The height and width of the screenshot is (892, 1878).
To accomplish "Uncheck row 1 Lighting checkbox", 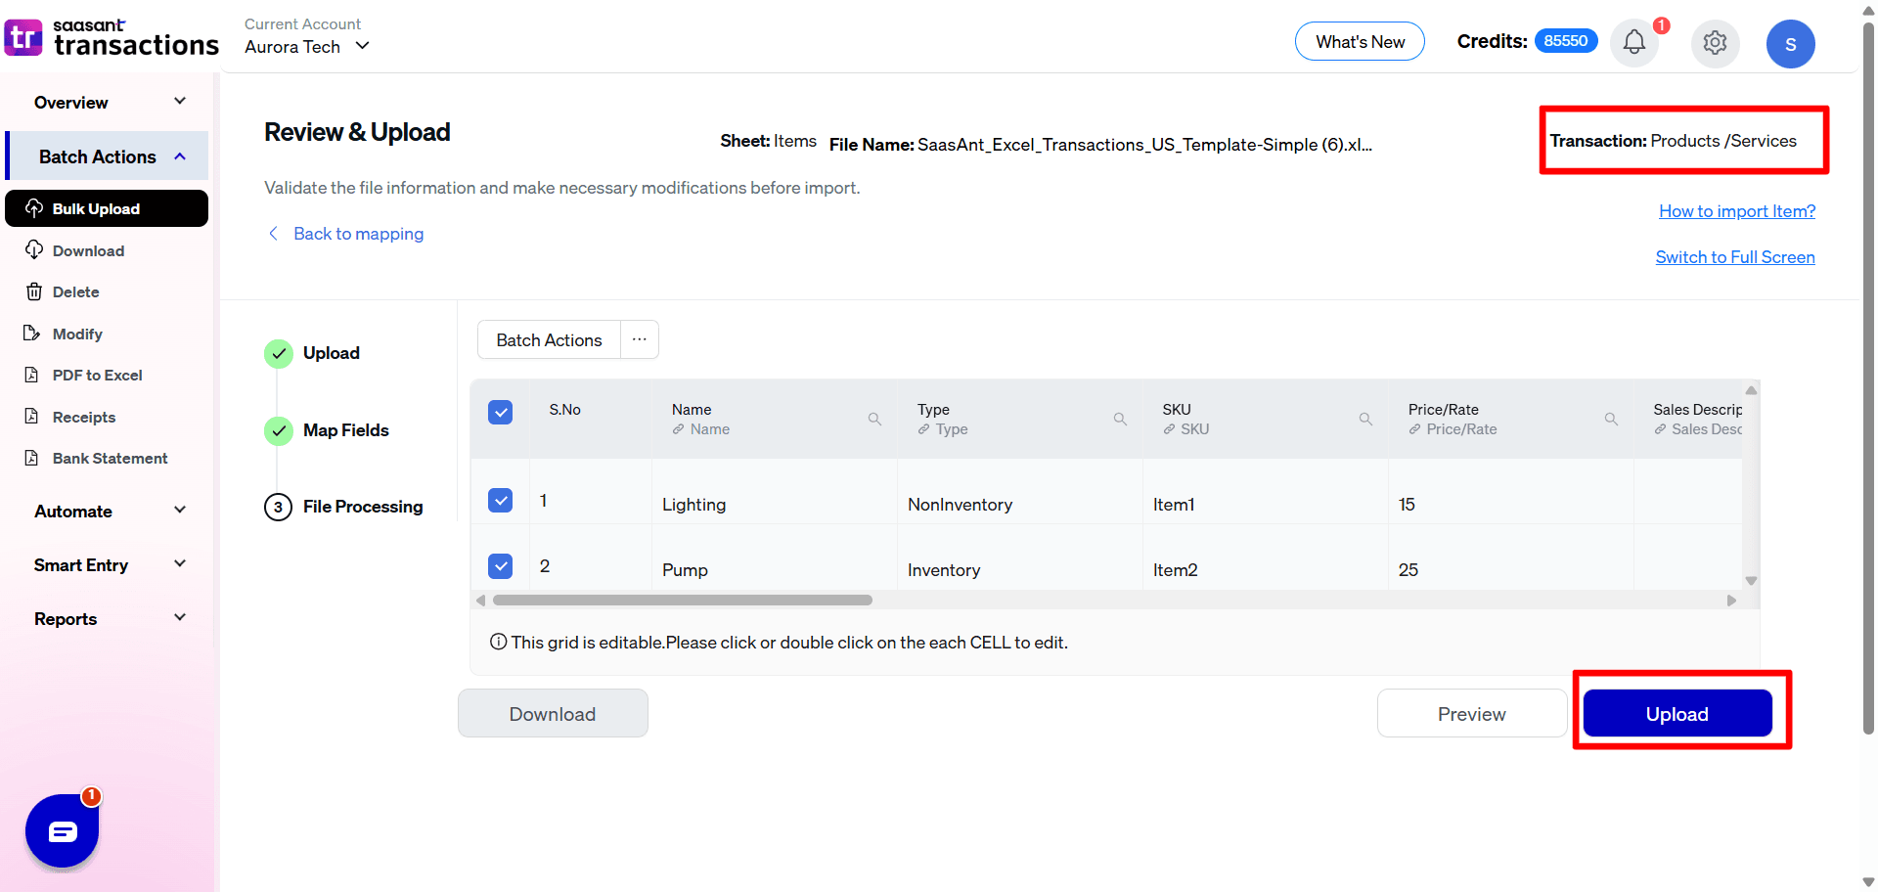I will [x=500, y=500].
